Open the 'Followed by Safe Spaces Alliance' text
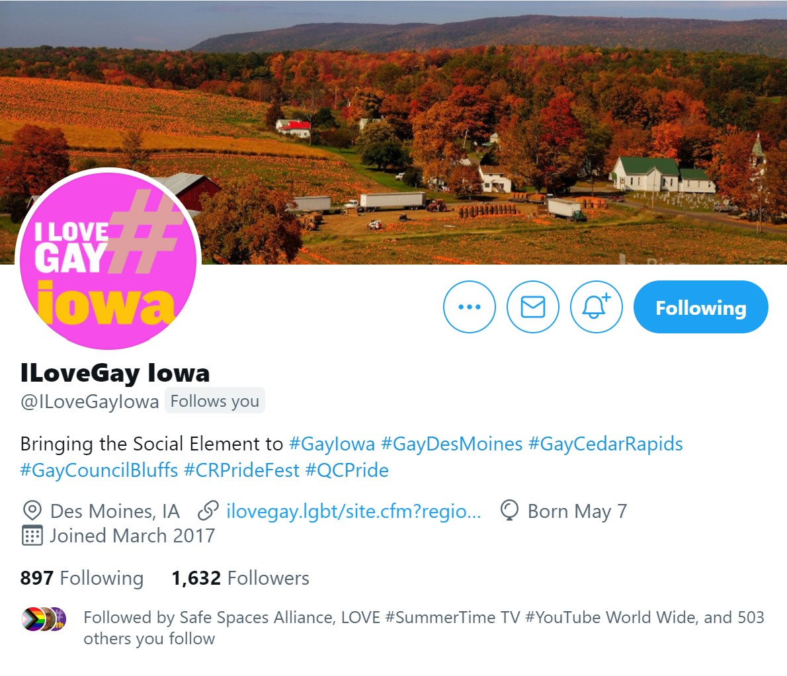 (x=424, y=627)
